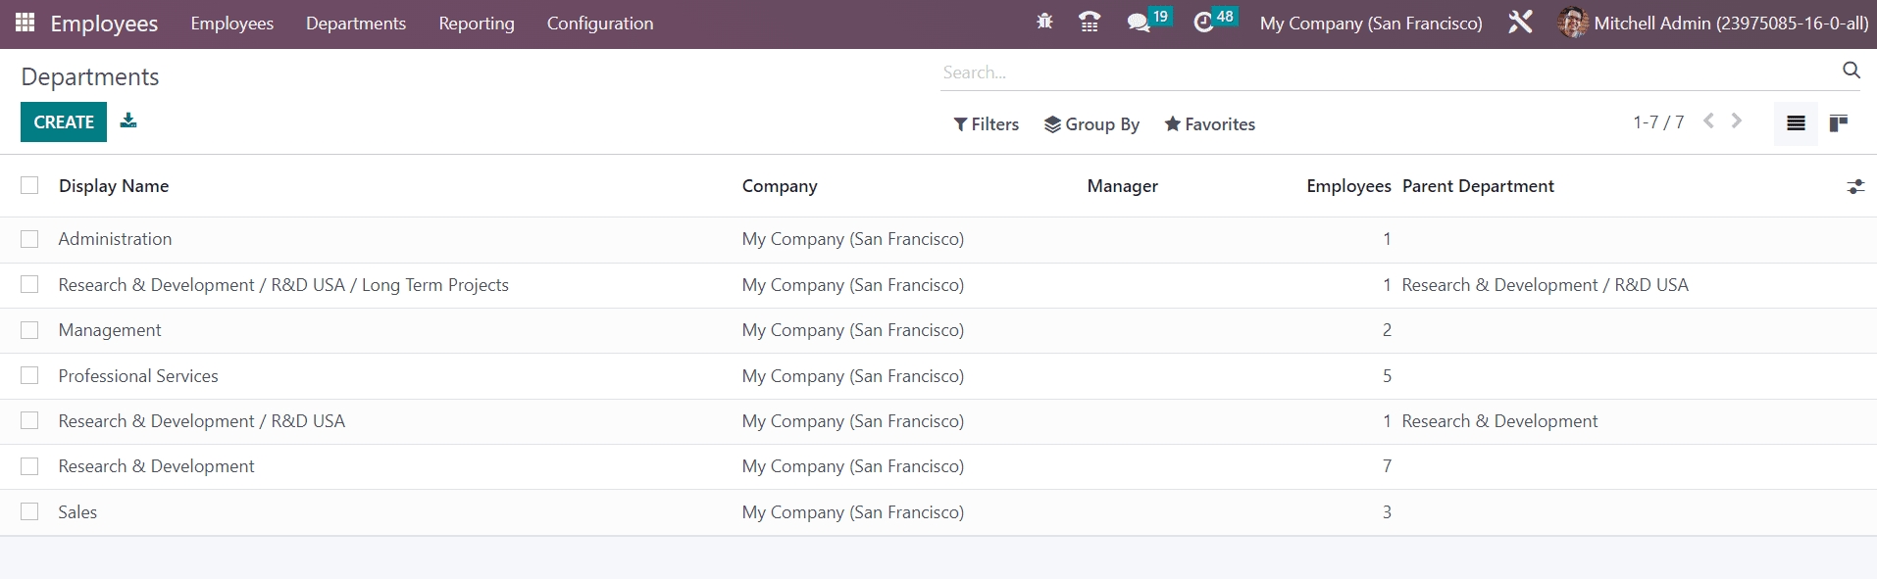The image size is (1877, 579).
Task: Open the apps grid home menu
Action: point(25,23)
